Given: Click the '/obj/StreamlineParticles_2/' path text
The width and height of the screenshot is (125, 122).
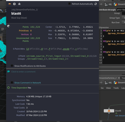Looking at the screenshot, I should pos(25,10).
